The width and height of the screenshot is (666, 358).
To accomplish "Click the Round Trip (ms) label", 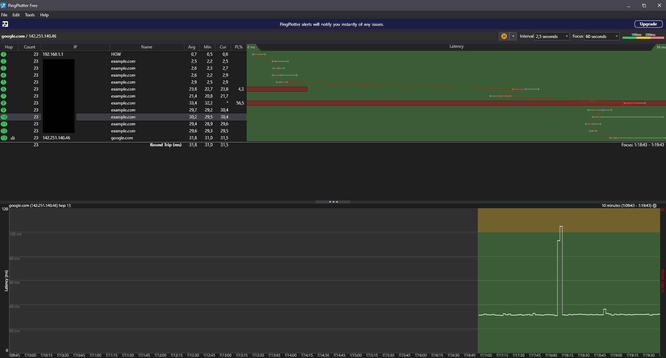I will tap(166, 145).
